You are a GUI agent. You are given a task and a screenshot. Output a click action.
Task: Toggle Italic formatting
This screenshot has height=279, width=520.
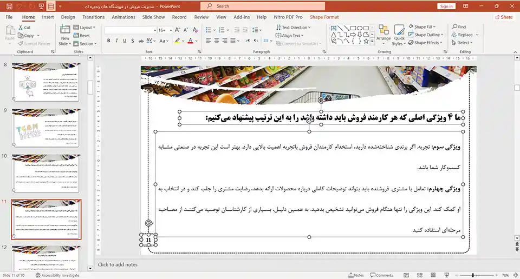point(116,41)
